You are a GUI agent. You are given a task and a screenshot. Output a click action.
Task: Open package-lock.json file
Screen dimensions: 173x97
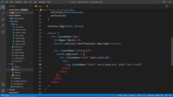pos(20,81)
